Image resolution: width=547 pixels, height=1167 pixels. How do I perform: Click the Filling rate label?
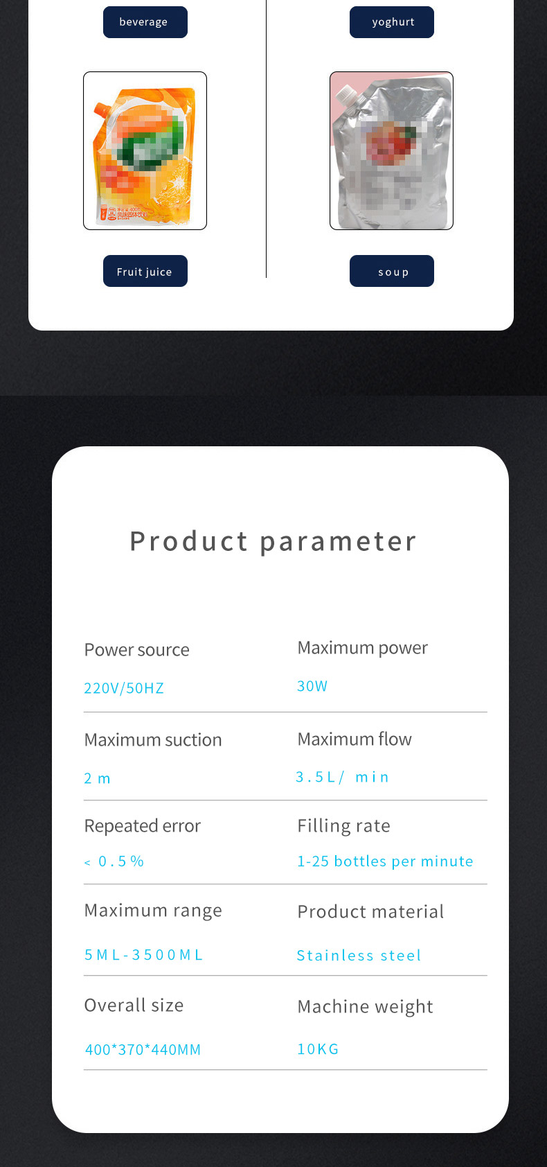point(343,825)
